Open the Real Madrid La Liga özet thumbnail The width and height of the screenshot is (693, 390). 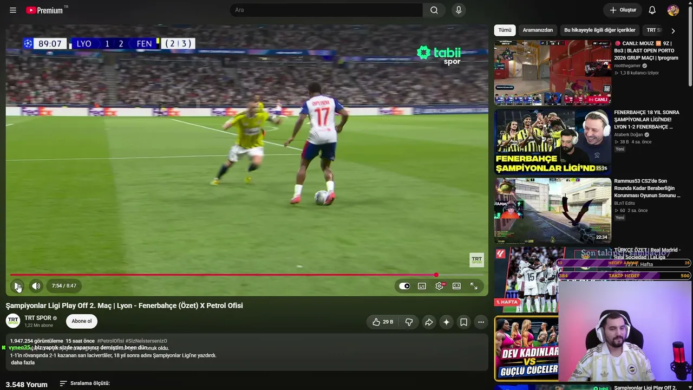(526, 279)
